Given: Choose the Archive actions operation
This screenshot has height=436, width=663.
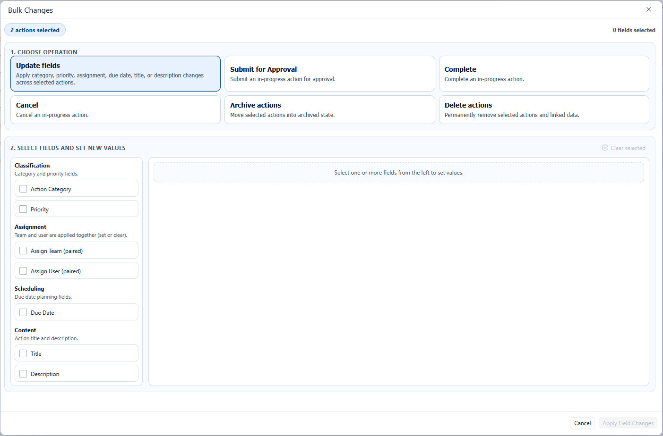Looking at the screenshot, I should pyautogui.click(x=329, y=109).
